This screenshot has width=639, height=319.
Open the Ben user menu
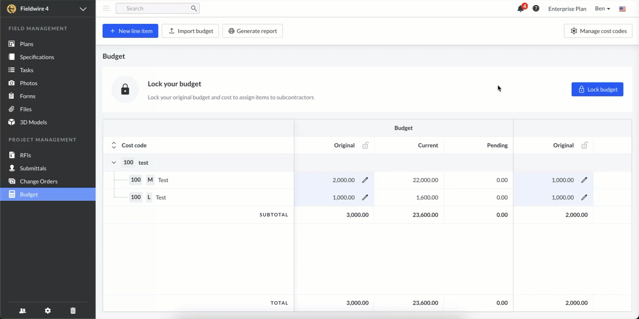pos(602,9)
